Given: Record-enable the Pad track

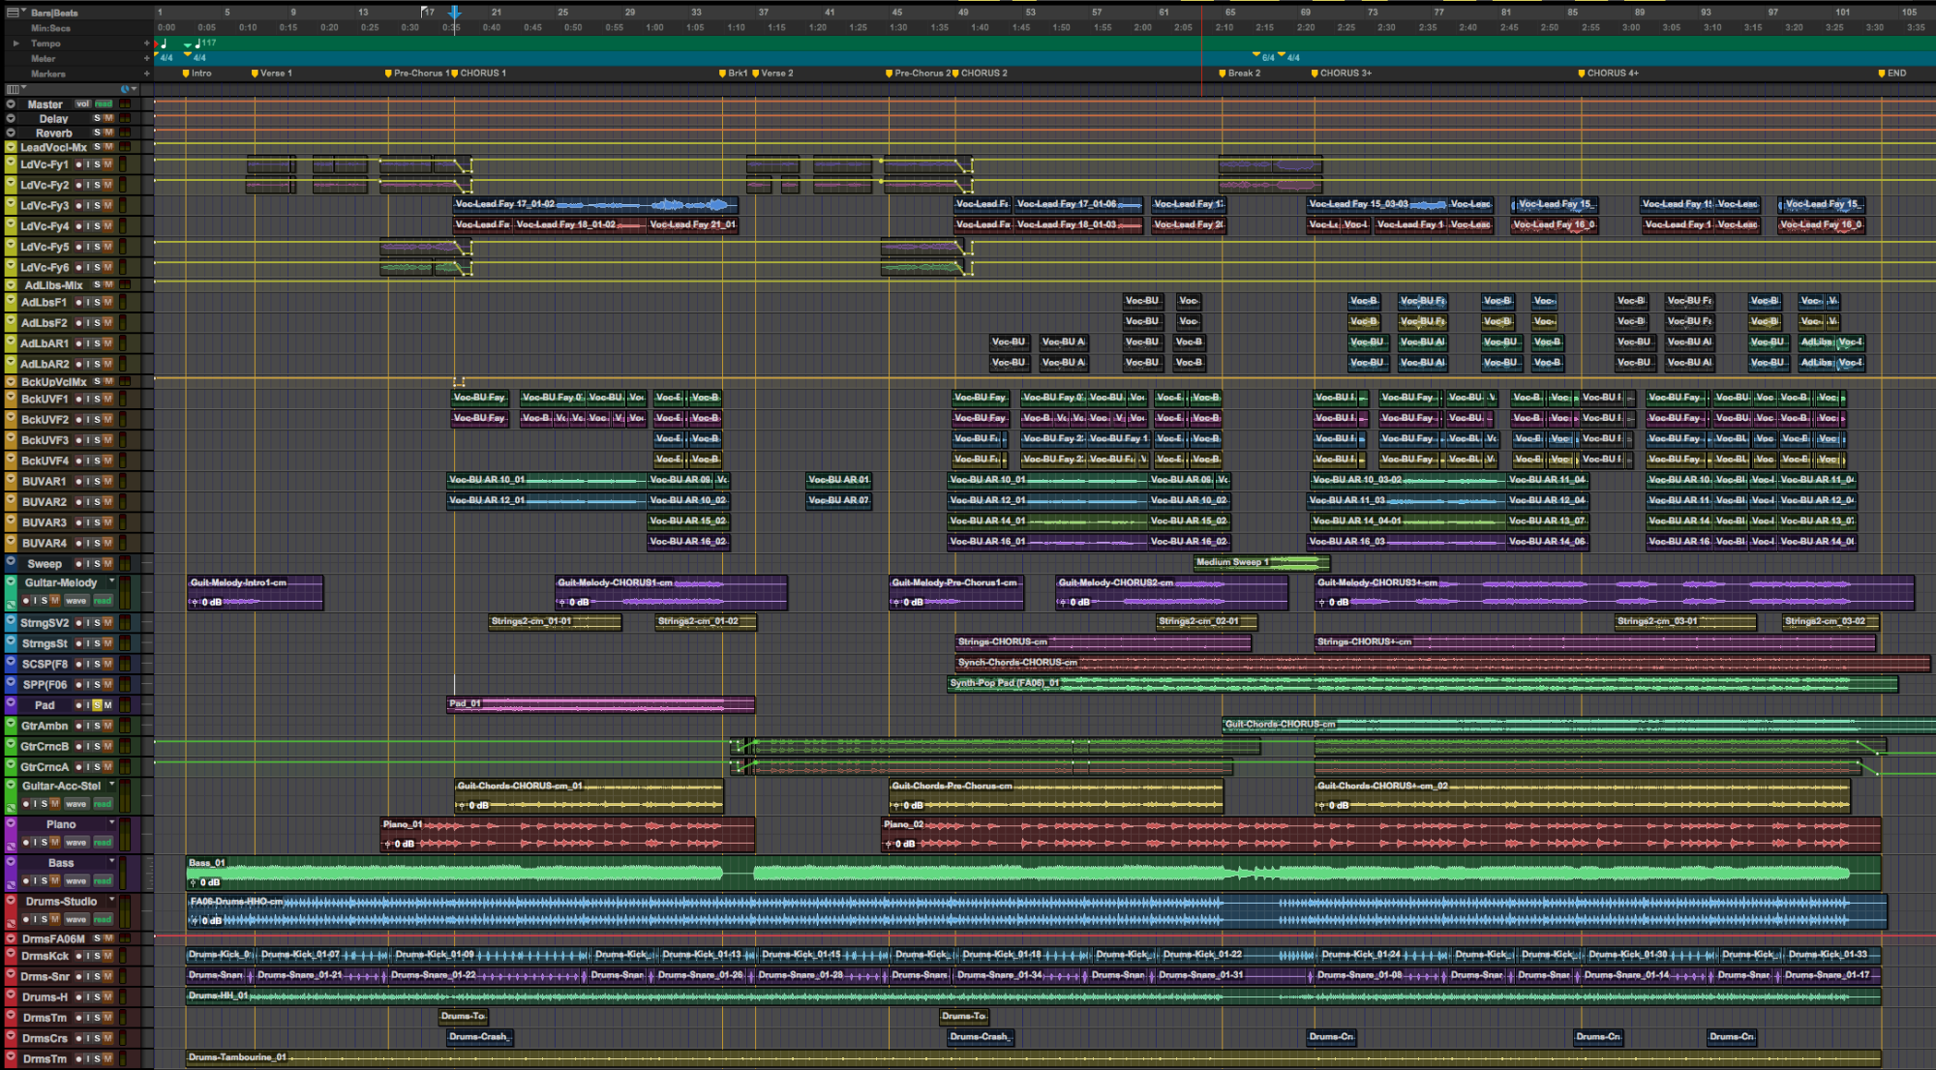Looking at the screenshot, I should tap(78, 705).
